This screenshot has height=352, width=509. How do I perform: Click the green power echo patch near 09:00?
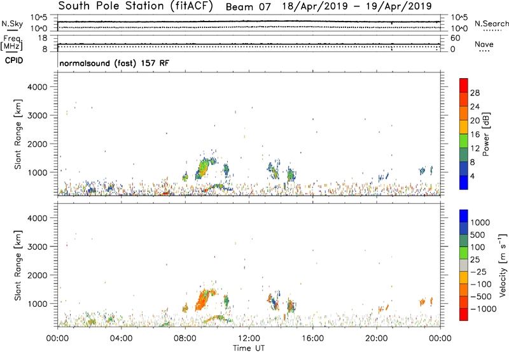(203, 168)
